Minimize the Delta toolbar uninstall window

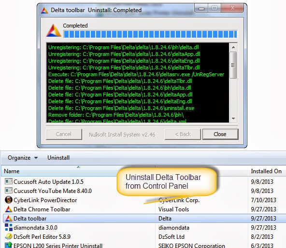click(201, 8)
